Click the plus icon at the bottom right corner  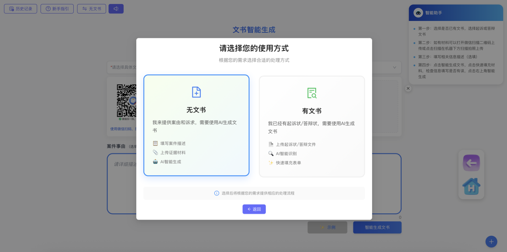click(491, 241)
